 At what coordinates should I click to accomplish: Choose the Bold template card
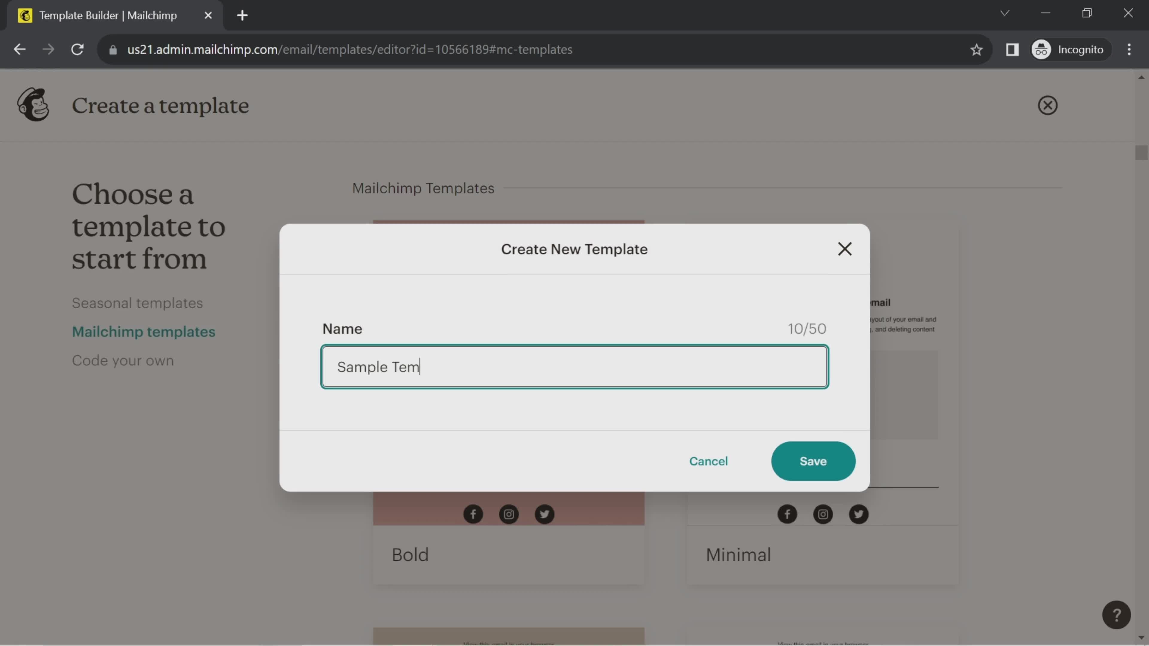(x=508, y=554)
